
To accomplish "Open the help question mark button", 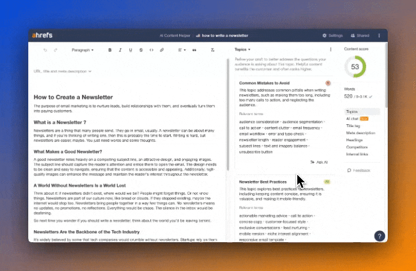I will pyautogui.click(x=380, y=236).
